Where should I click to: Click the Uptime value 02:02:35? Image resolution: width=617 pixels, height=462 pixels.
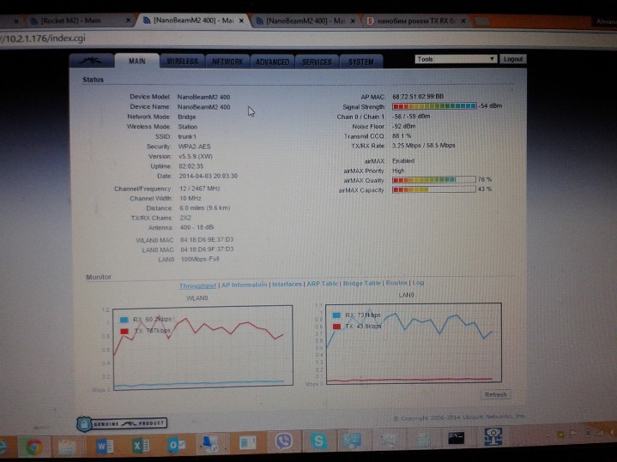[191, 166]
